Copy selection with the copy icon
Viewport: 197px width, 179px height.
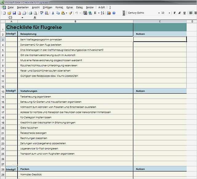click(x=58, y=13)
